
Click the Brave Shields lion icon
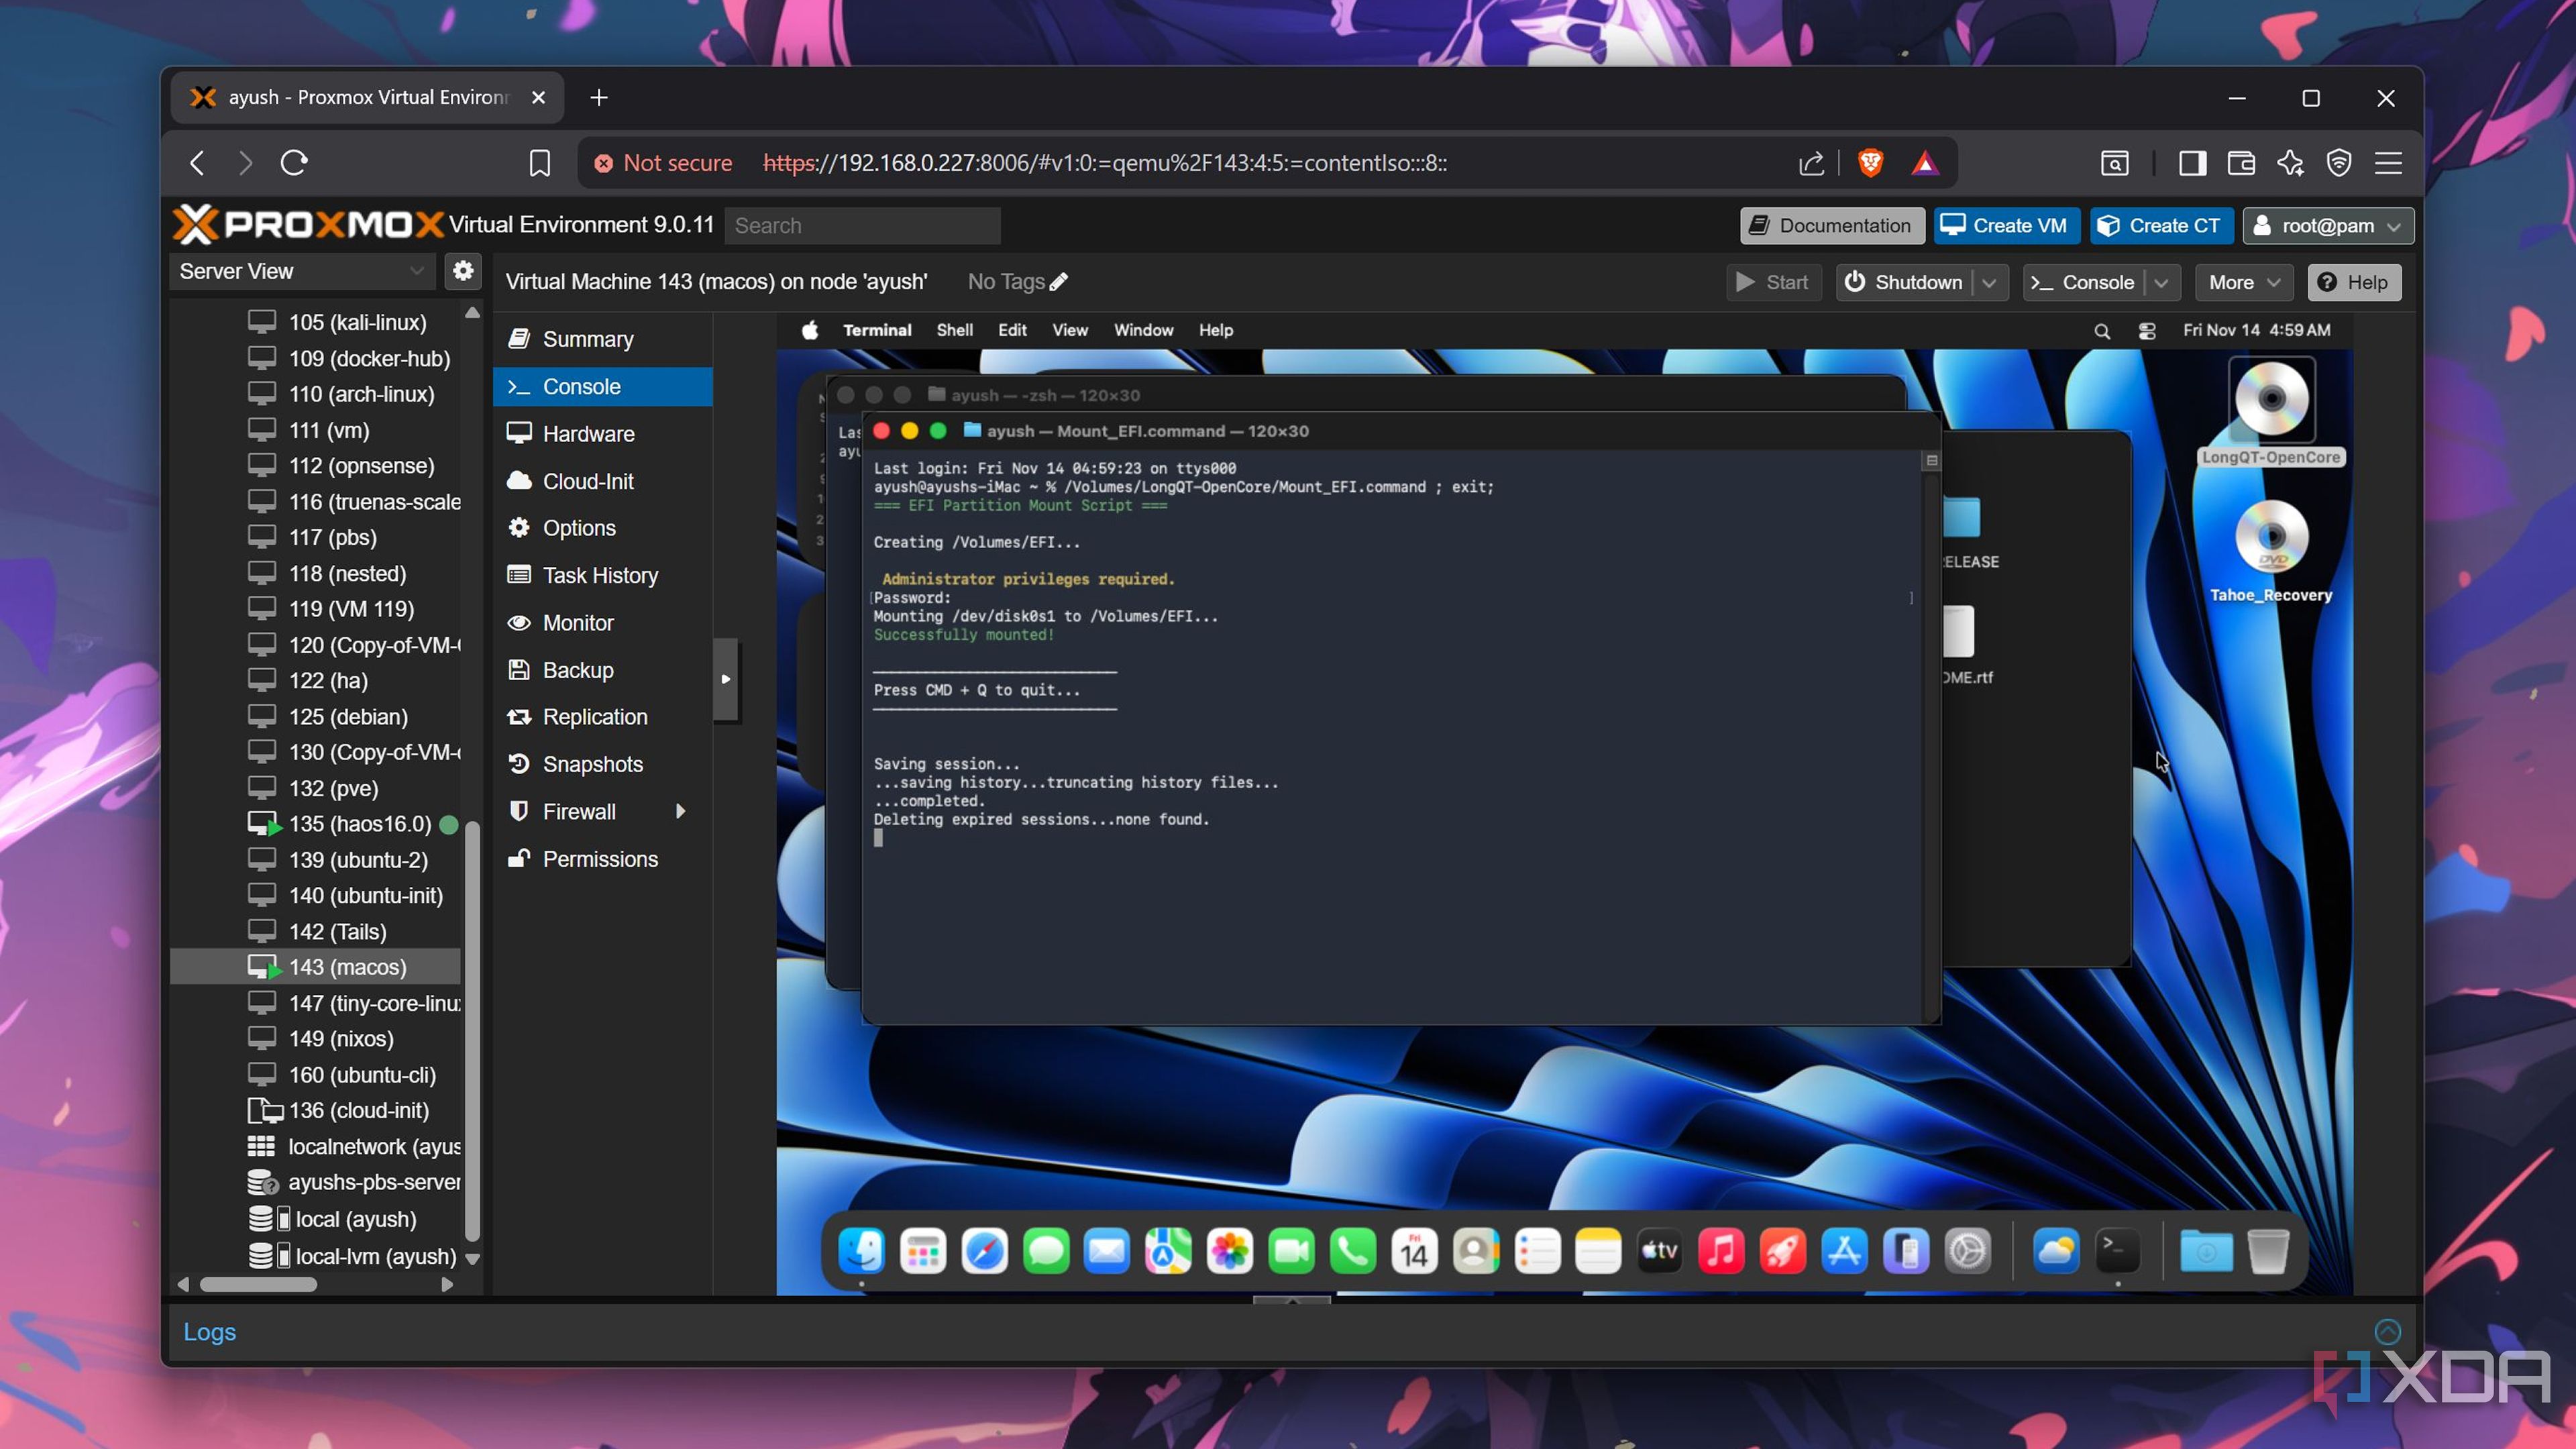point(1870,163)
